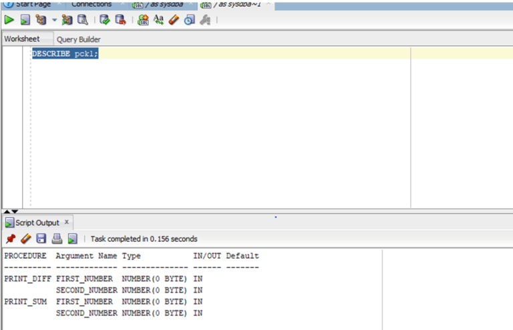Open the Explain Plan dropdown arrow
The image size is (513, 330).
click(54, 20)
